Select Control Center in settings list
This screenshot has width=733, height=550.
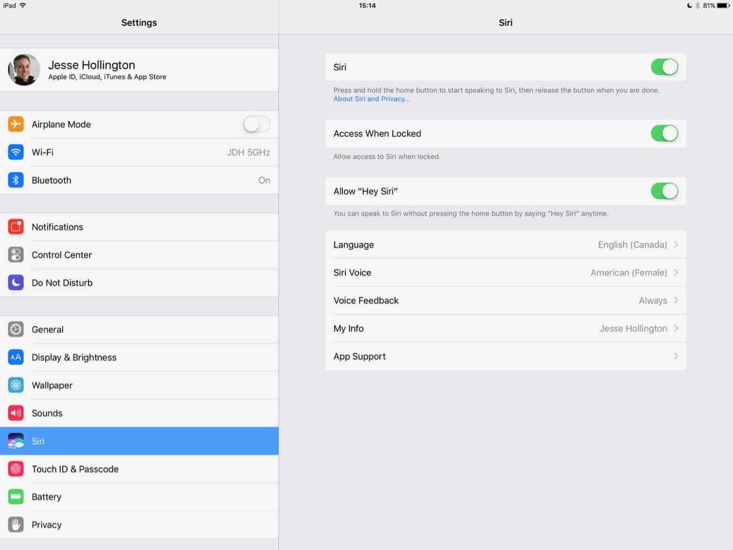62,255
